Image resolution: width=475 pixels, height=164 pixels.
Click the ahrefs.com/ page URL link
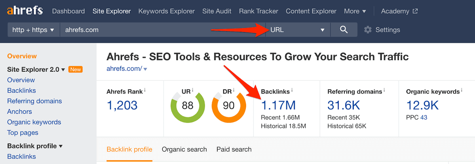pos(124,69)
